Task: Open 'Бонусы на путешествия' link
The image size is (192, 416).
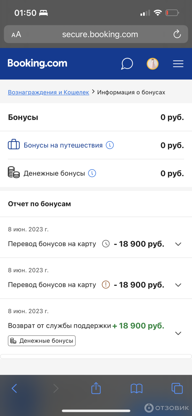Action: tap(63, 145)
